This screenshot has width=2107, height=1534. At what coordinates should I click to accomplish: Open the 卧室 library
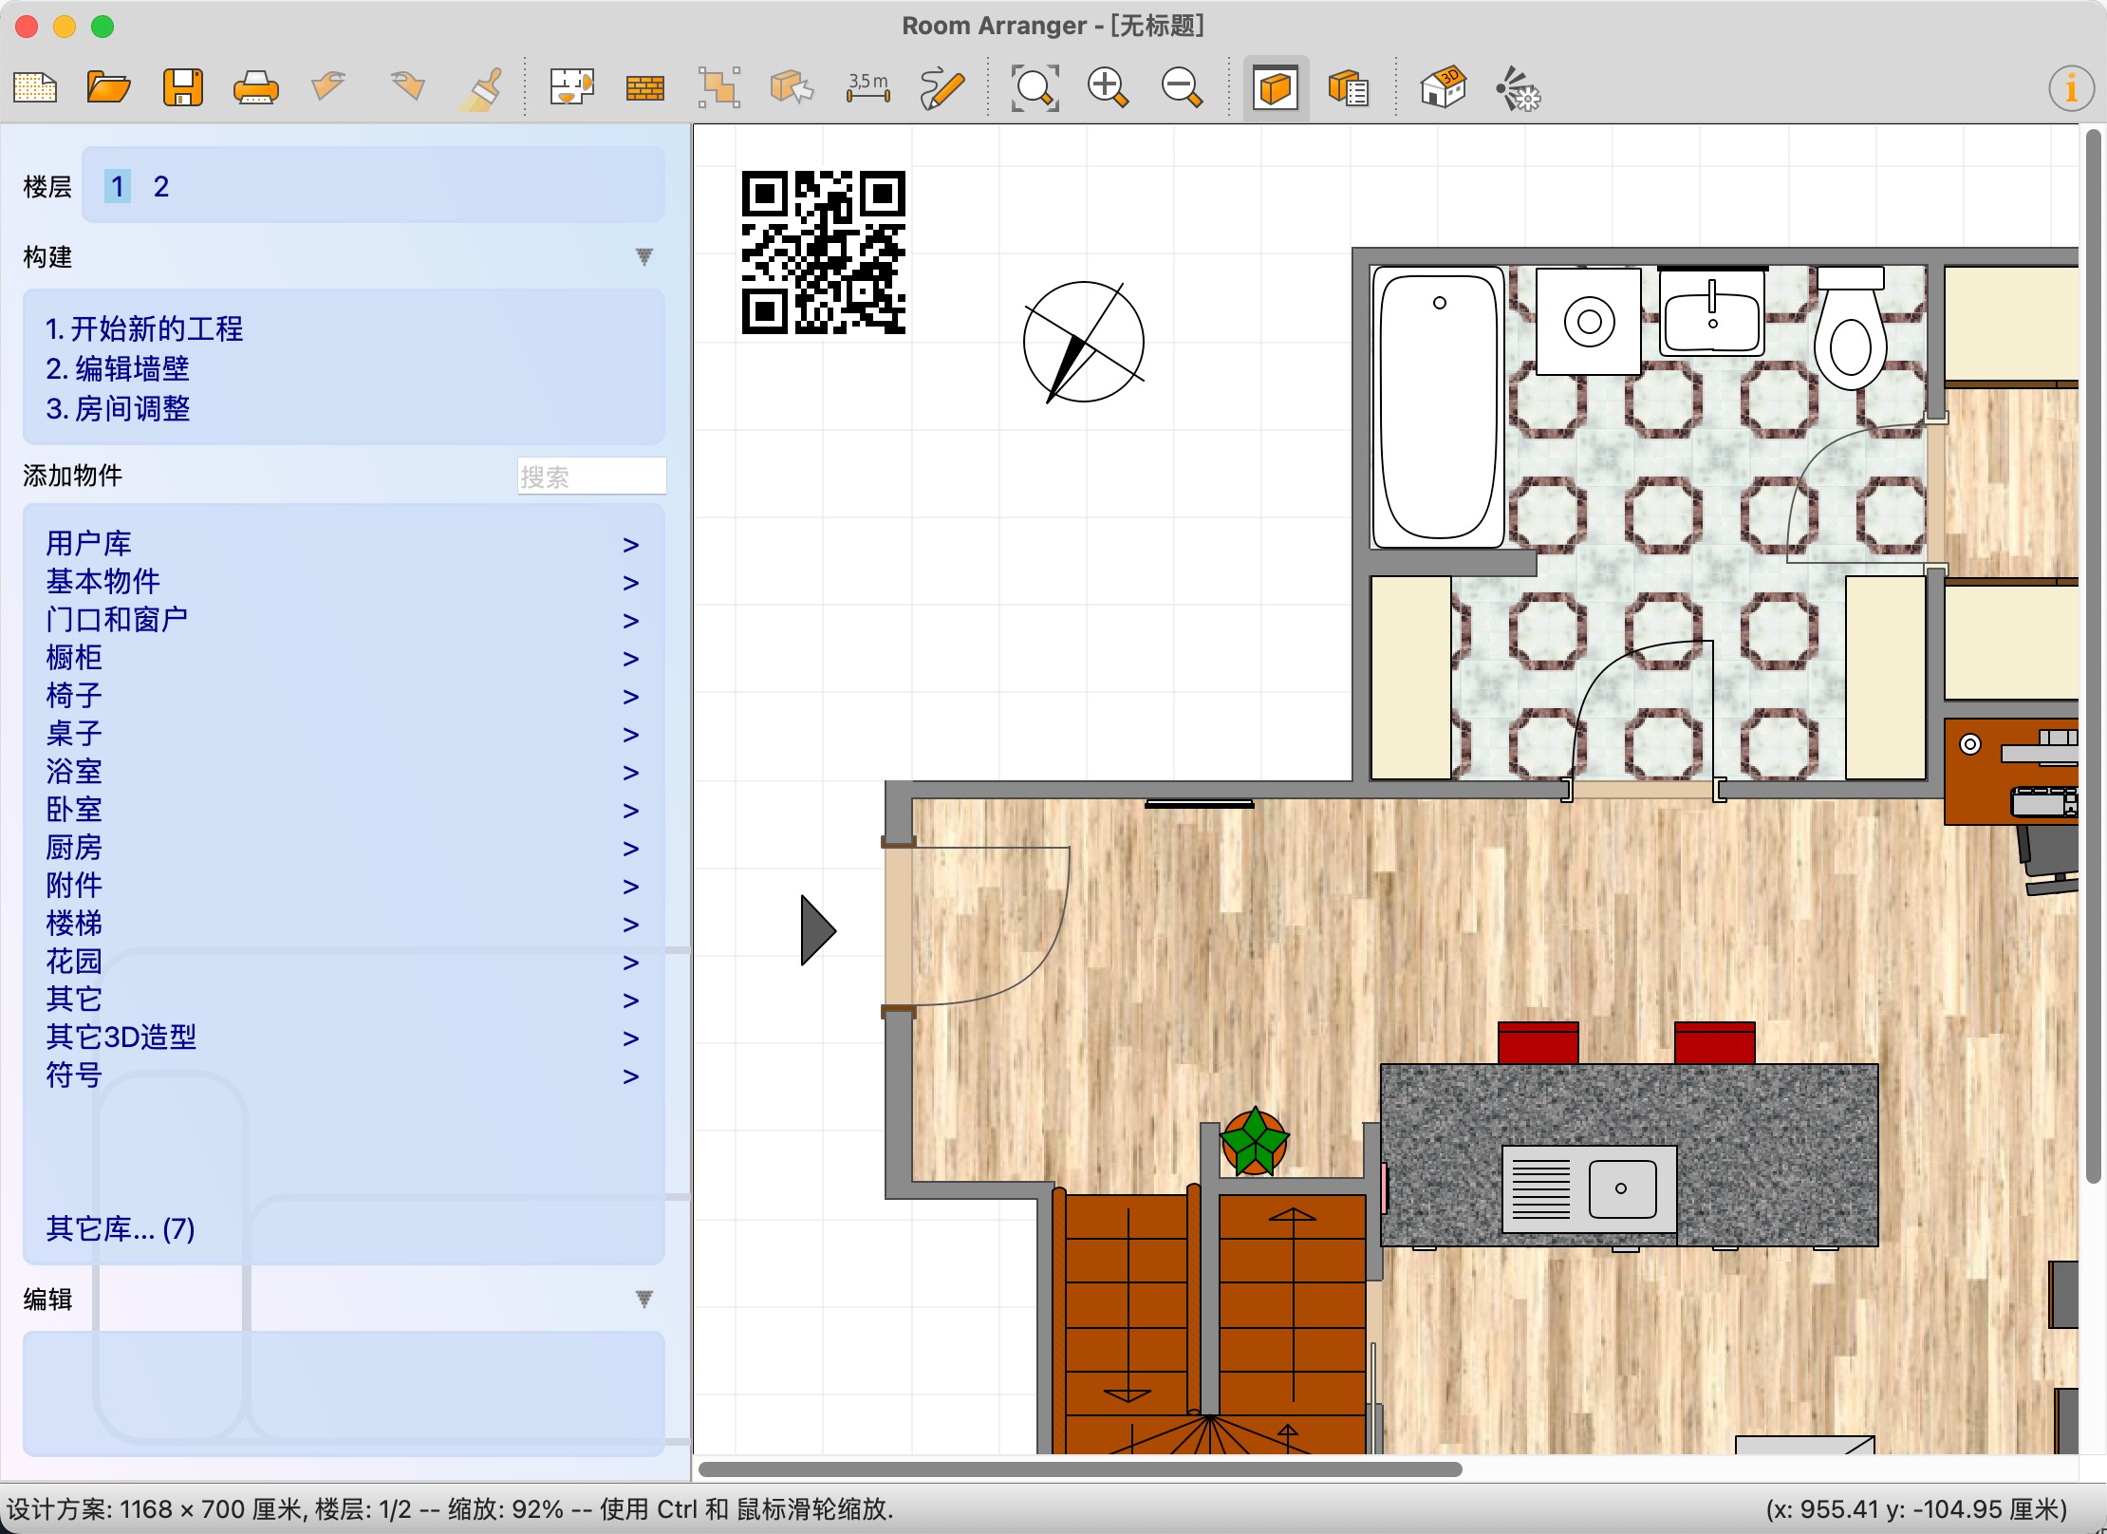pos(343,810)
